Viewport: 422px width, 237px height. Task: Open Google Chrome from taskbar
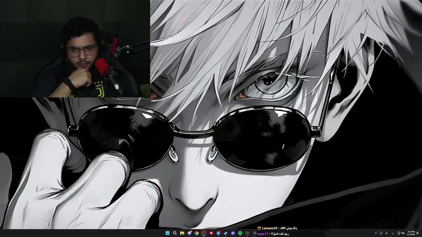196,233
